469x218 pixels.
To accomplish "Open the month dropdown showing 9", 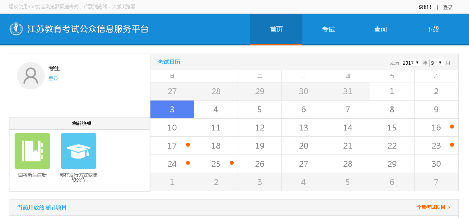I will click(x=436, y=63).
